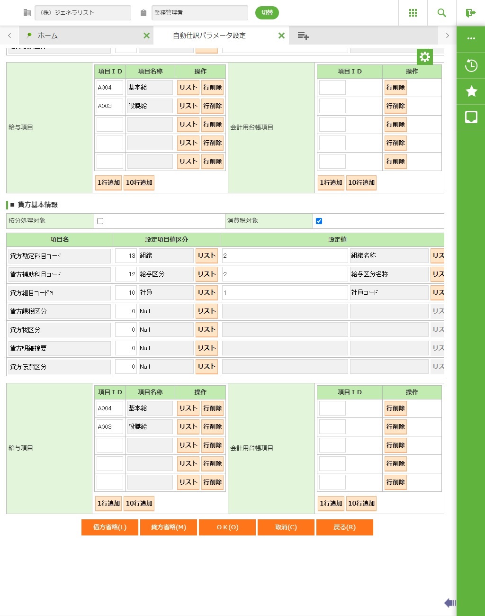Click the logout icon in top-right corner
485x616 pixels.
[470, 13]
